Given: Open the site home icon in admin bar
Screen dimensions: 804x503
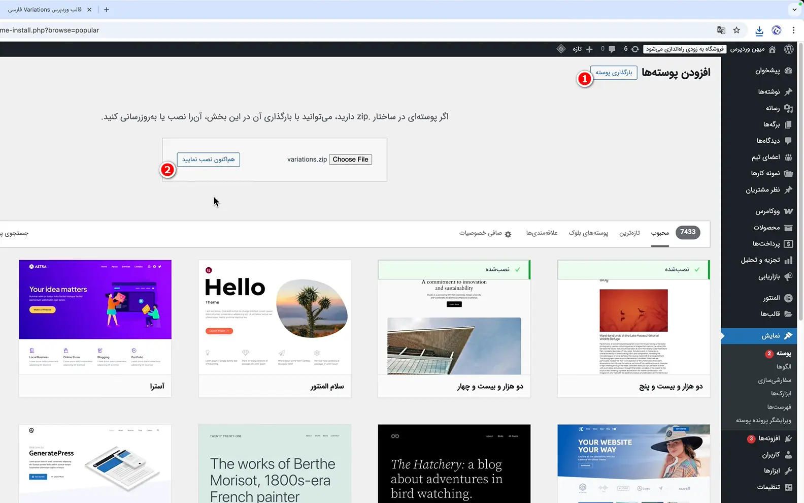Looking at the screenshot, I should (772, 49).
